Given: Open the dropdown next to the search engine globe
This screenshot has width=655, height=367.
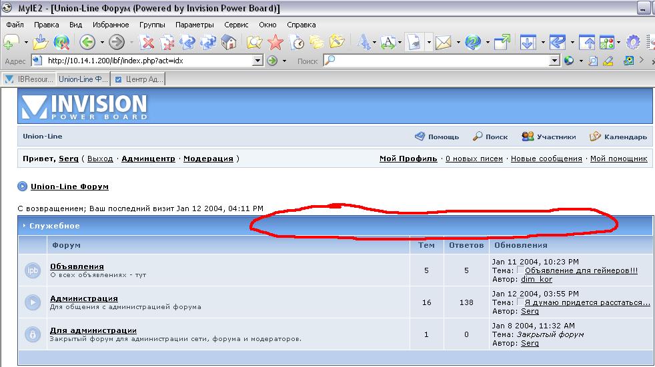Looking at the screenshot, I should [x=581, y=61].
